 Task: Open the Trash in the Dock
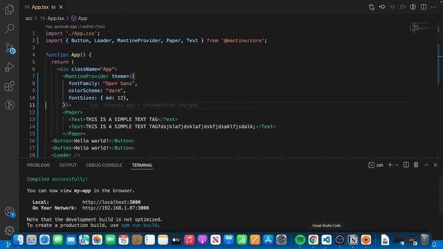click(x=424, y=240)
